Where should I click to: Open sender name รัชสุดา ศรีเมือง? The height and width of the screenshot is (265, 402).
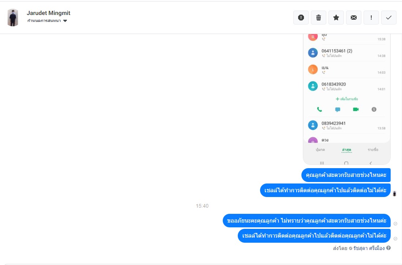(x=369, y=248)
